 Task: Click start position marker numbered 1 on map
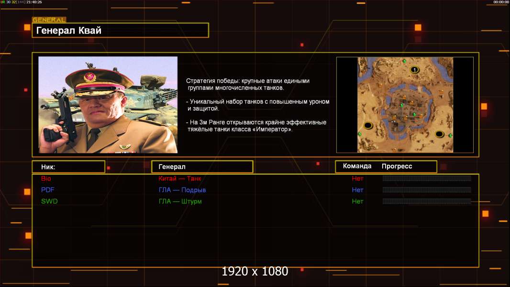(x=414, y=69)
